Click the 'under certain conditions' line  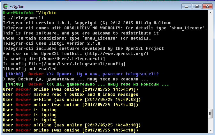pos(77,38)
